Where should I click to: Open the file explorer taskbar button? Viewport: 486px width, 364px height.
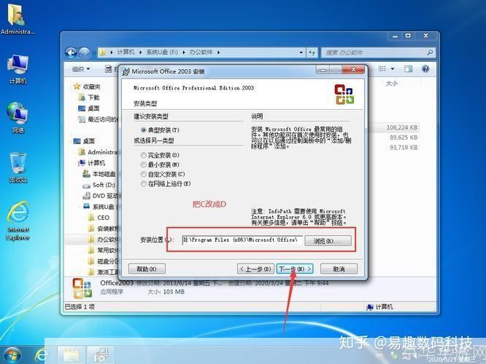[71, 355]
